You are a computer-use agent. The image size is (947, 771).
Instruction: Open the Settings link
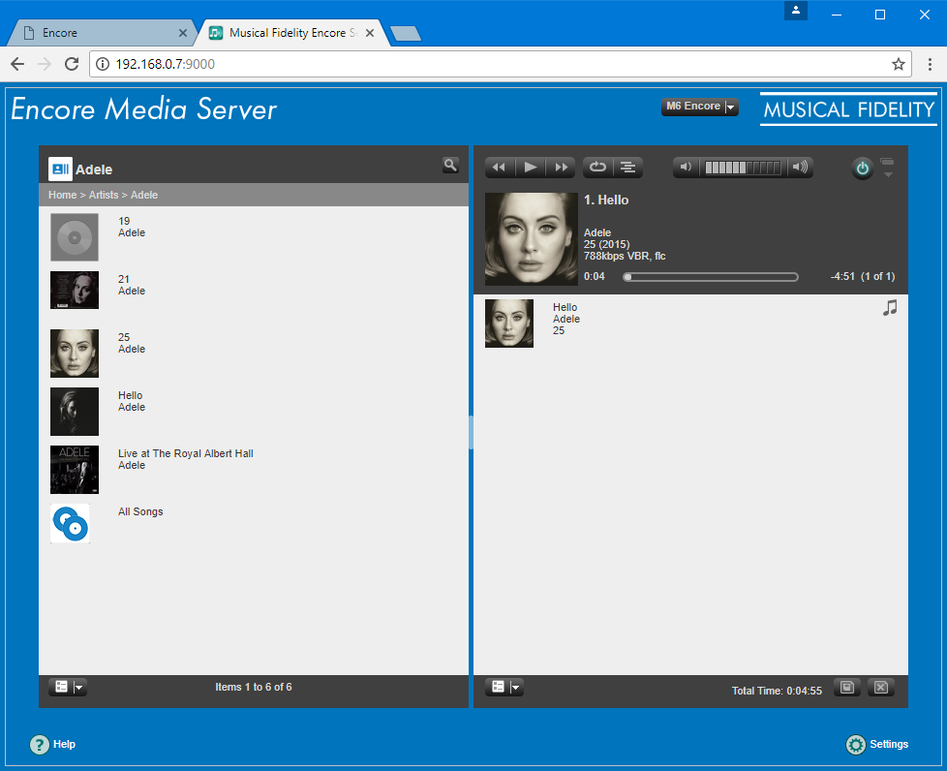[877, 744]
